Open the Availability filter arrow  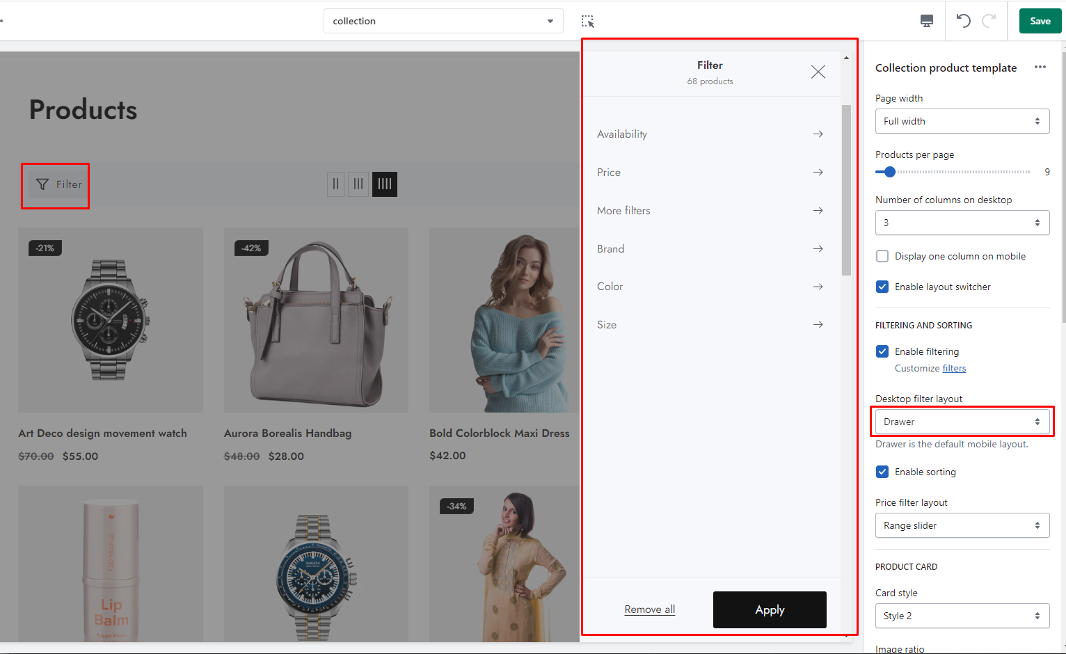coord(818,134)
